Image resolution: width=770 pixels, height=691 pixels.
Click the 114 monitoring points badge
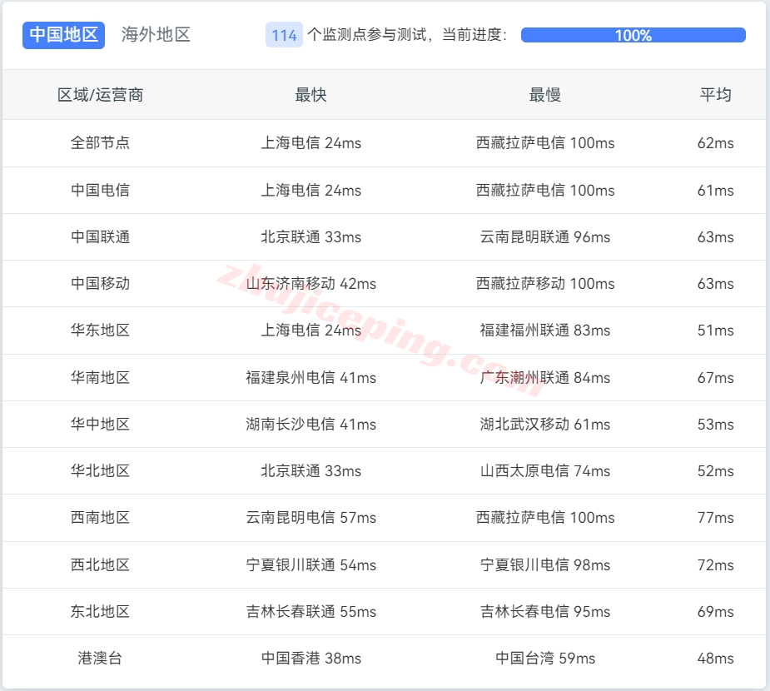(x=284, y=35)
